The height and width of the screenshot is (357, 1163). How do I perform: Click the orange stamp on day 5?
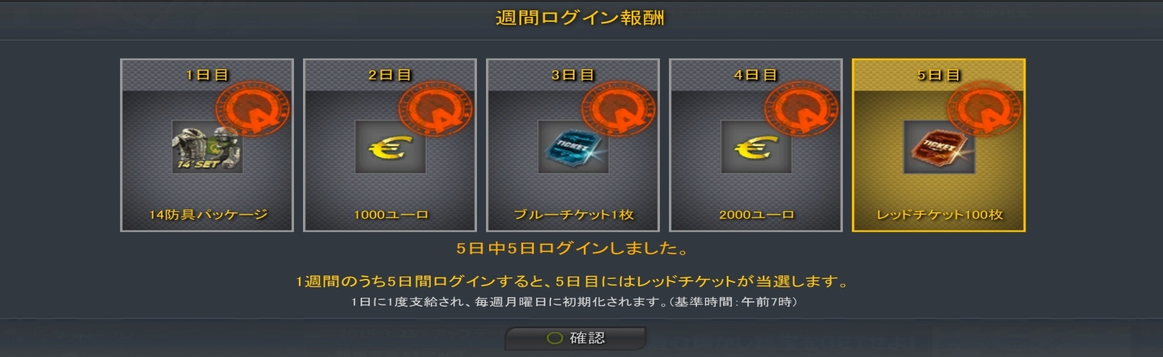pyautogui.click(x=985, y=110)
